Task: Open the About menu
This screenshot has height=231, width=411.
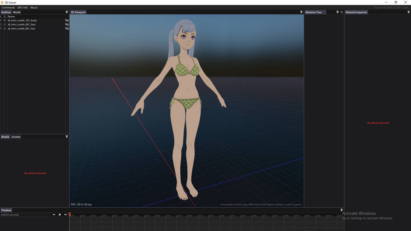Action: tap(34, 8)
